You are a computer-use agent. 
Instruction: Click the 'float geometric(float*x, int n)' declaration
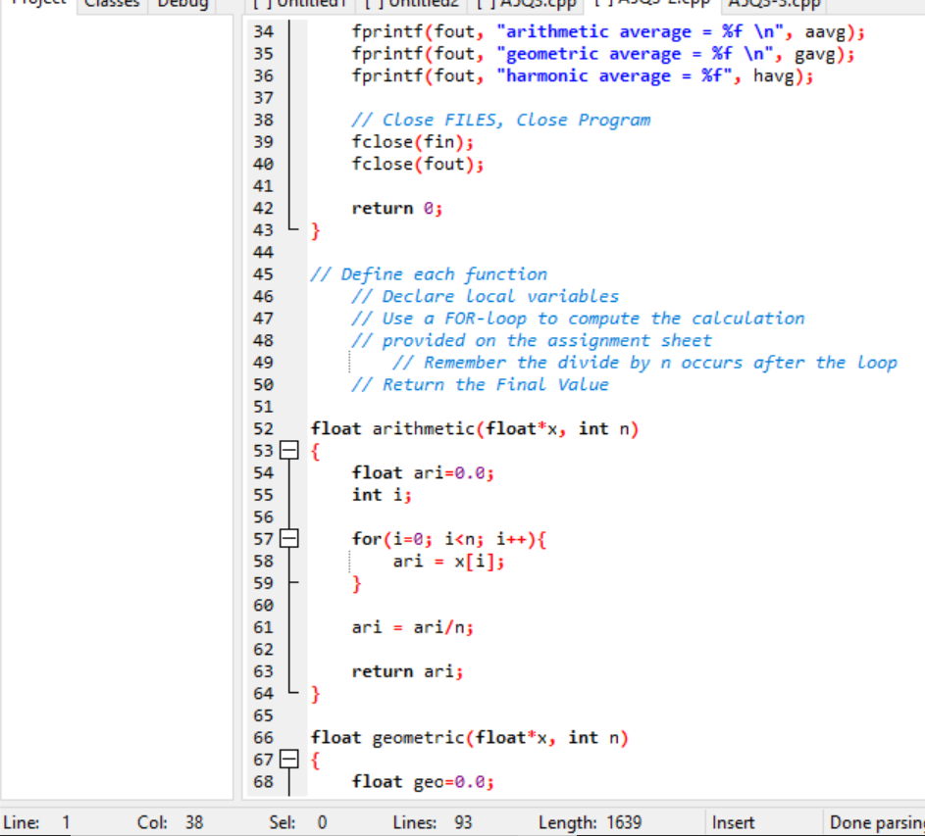click(470, 738)
